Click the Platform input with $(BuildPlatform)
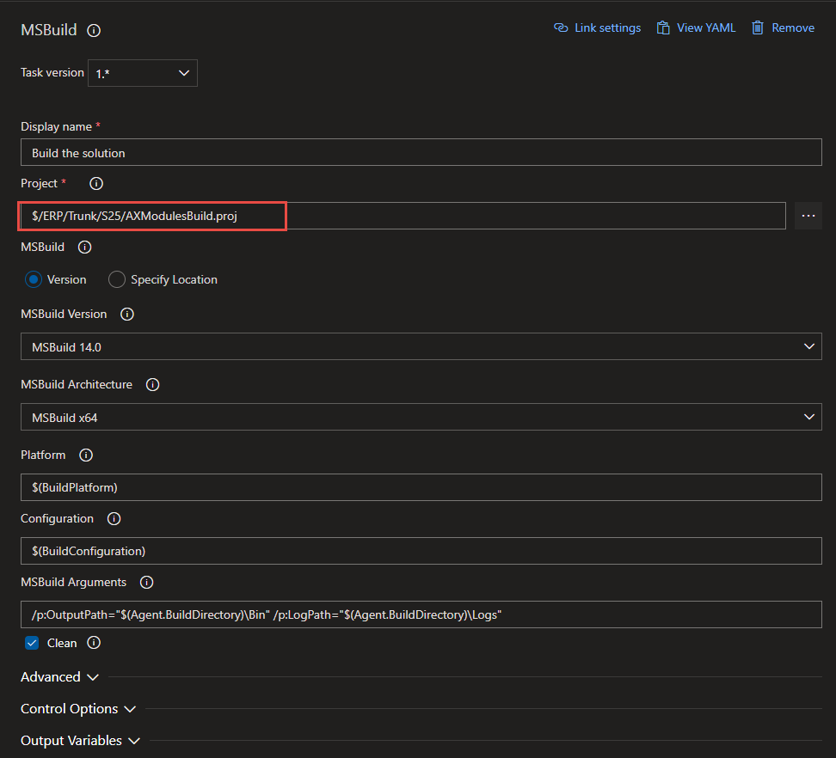The height and width of the screenshot is (758, 836). pos(421,487)
